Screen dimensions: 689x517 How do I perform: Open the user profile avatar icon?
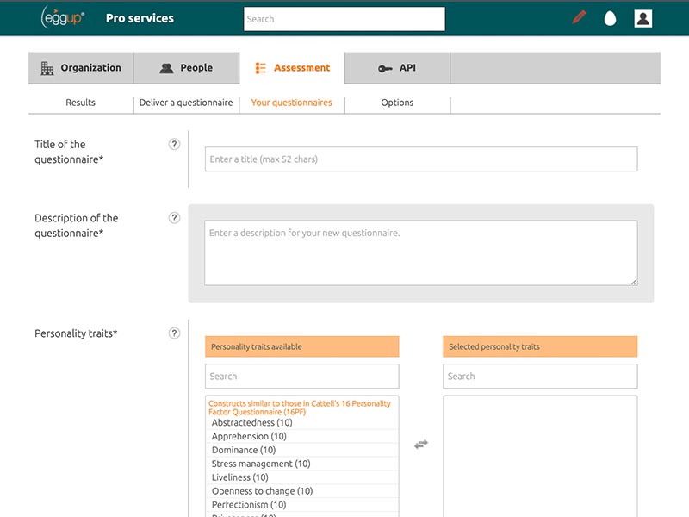pos(642,18)
